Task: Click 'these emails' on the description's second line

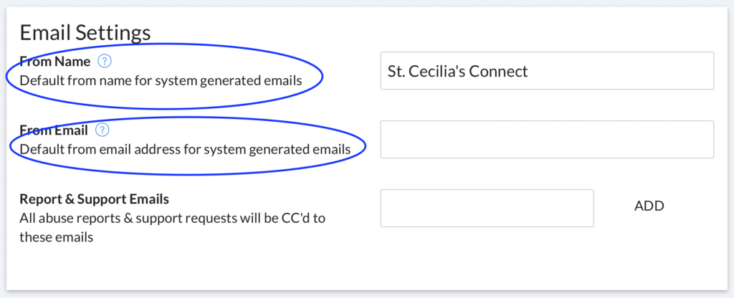Action: pyautogui.click(x=56, y=237)
